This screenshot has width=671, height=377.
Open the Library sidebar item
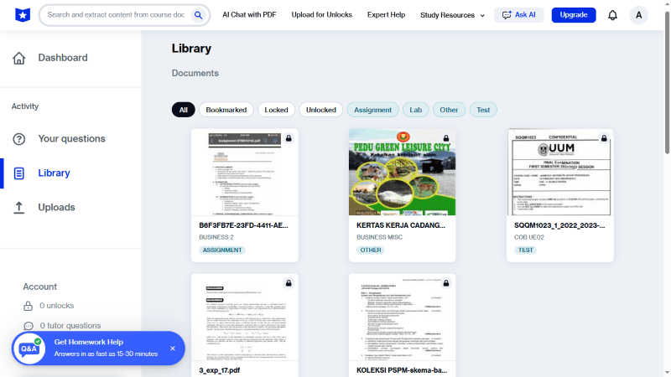pos(54,173)
